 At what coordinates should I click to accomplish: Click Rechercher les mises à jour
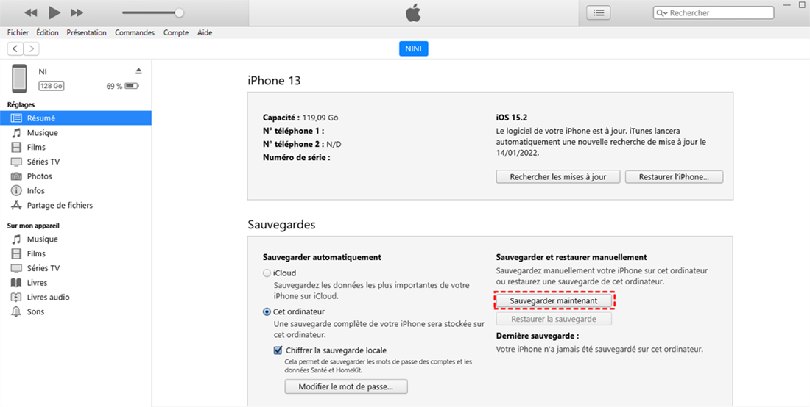pyautogui.click(x=557, y=177)
